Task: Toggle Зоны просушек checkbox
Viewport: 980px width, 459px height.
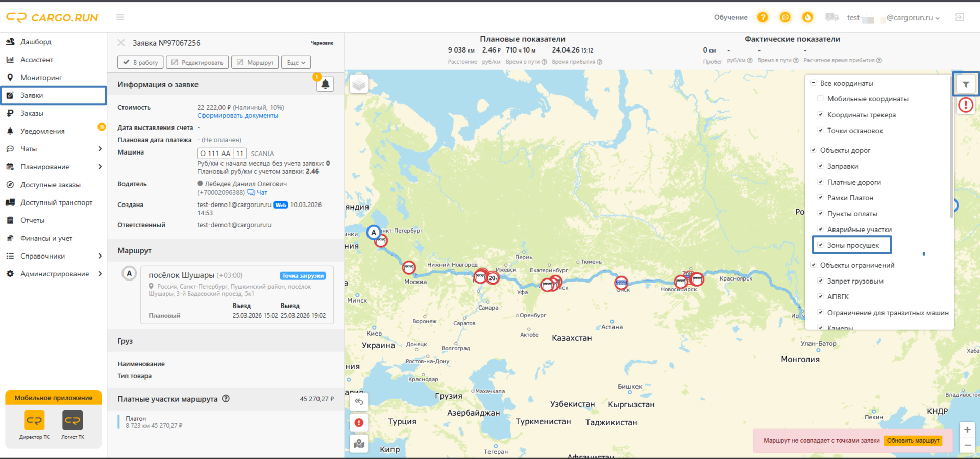Action: [820, 245]
